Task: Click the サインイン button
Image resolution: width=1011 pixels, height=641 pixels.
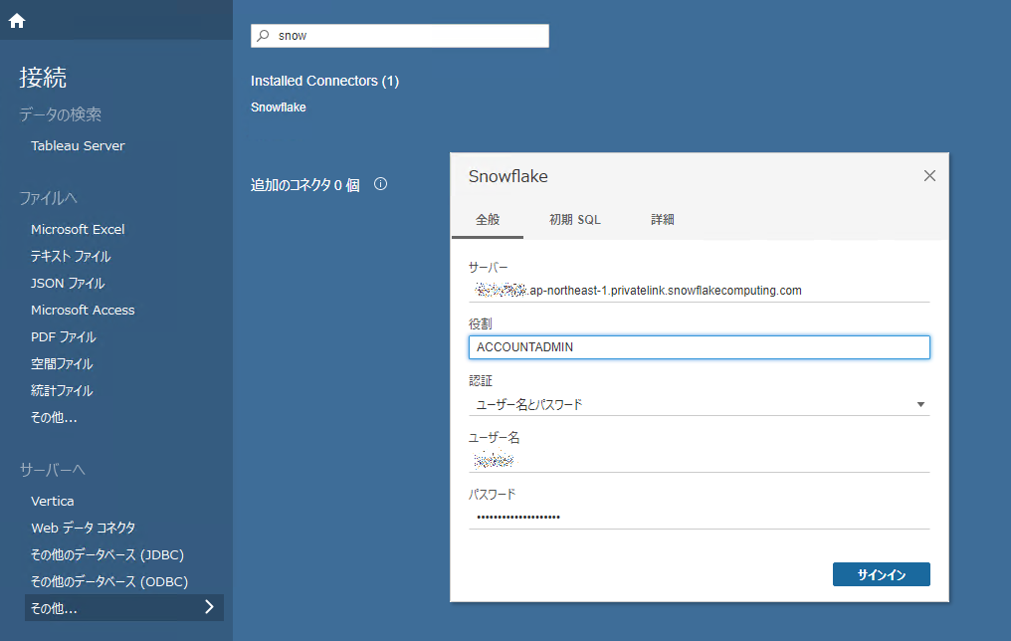Action: (881, 574)
